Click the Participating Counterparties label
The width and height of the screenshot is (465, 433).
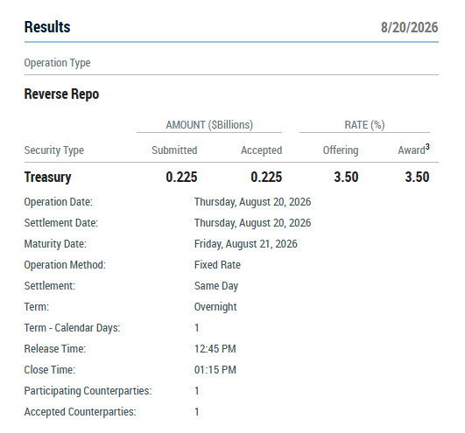tap(88, 391)
